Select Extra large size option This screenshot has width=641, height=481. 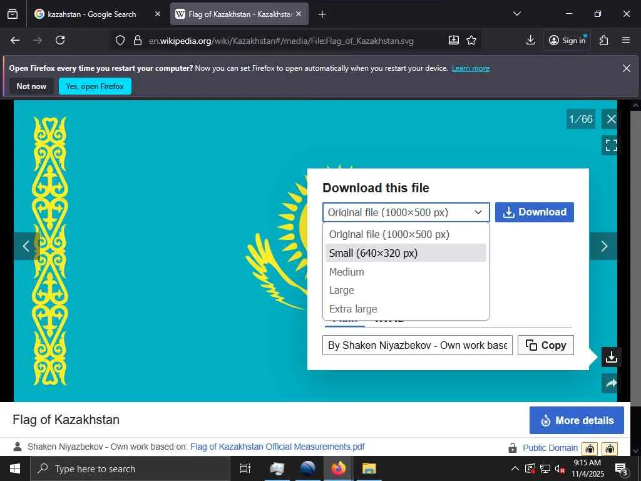click(x=406, y=309)
